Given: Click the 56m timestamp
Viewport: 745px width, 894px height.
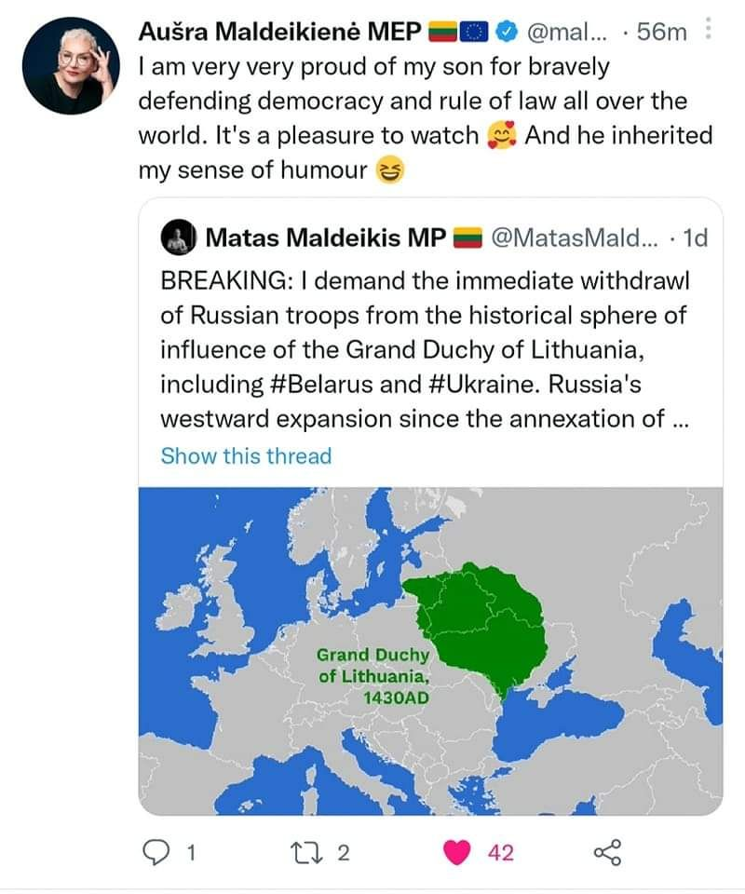Looking at the screenshot, I should pos(662,32).
